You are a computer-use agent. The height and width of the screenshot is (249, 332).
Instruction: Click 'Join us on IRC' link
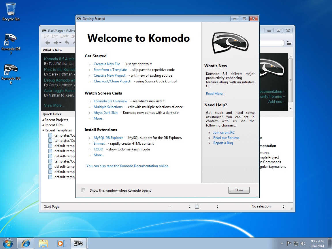pos(224,133)
